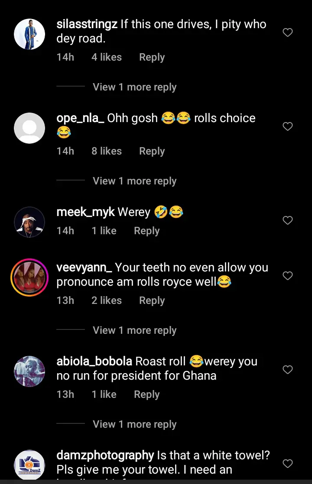View the 8 likes on ope_nla_ comment

[107, 151]
